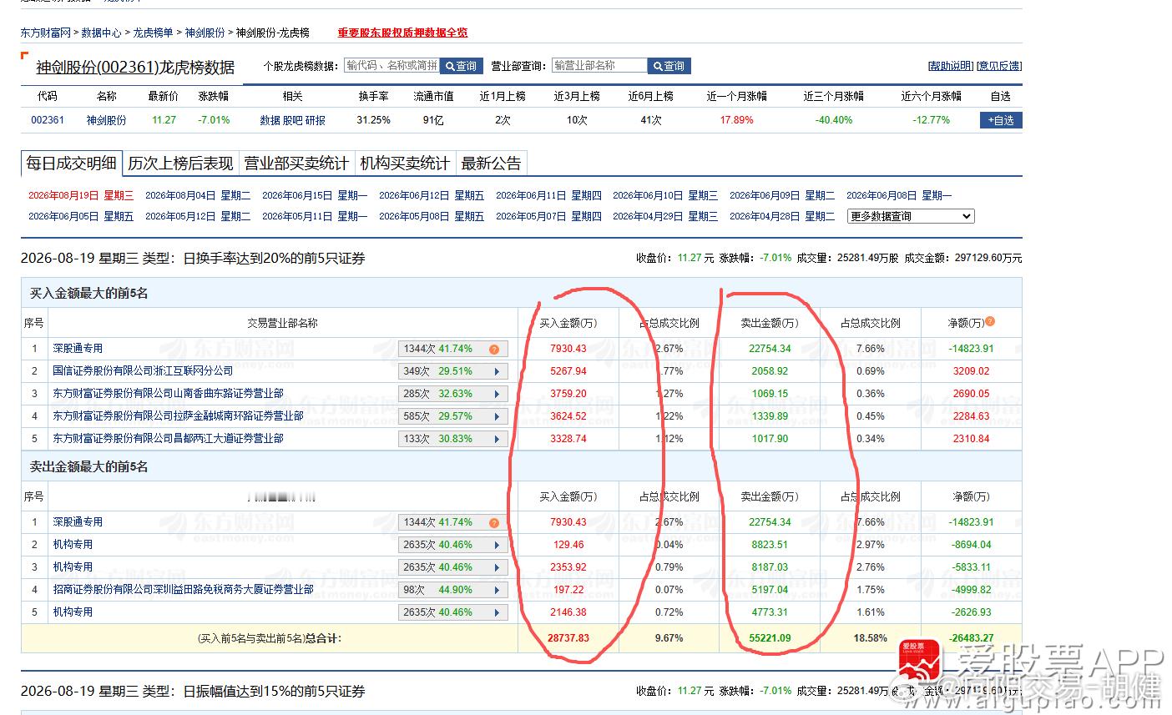Select date 2026年06月05日 星期五
Screen dimensions: 1172x715
coord(81,216)
